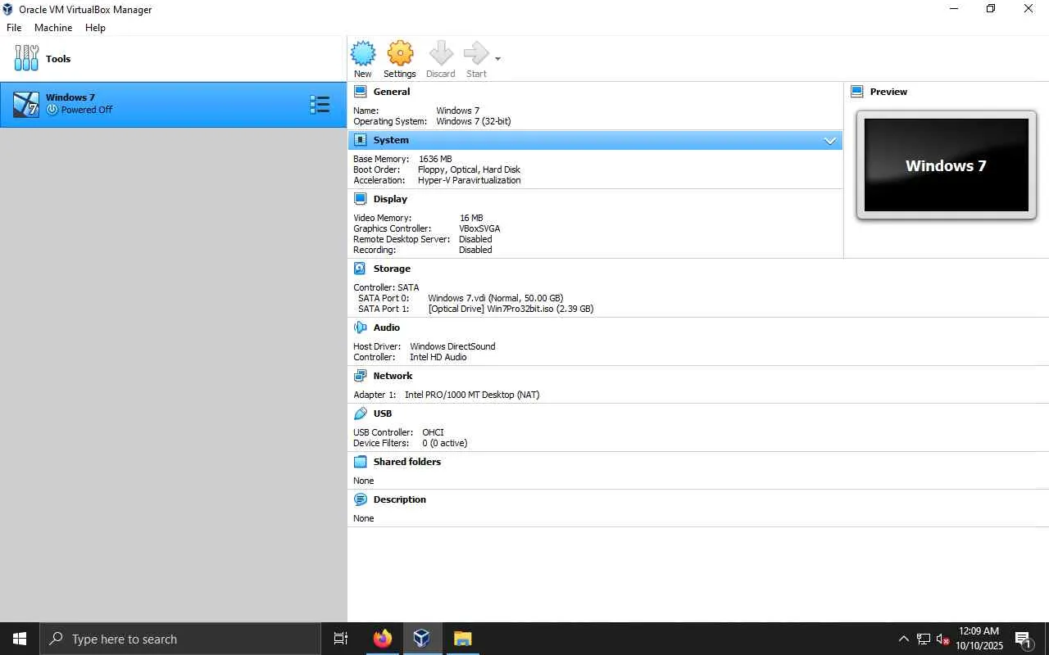Screen dimensions: 1049x655
Task: Click the VirtualBox taskbar icon
Action: coord(422,639)
